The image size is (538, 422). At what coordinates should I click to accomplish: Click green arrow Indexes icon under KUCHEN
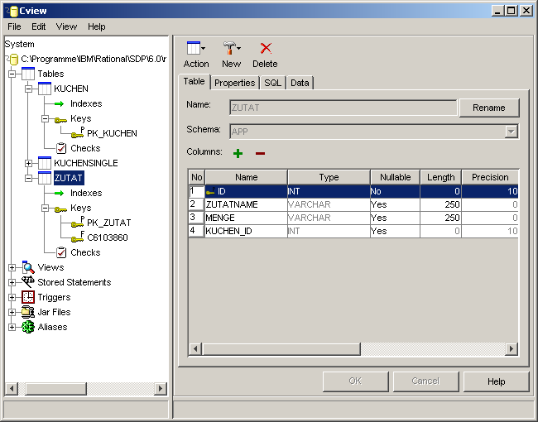point(59,103)
